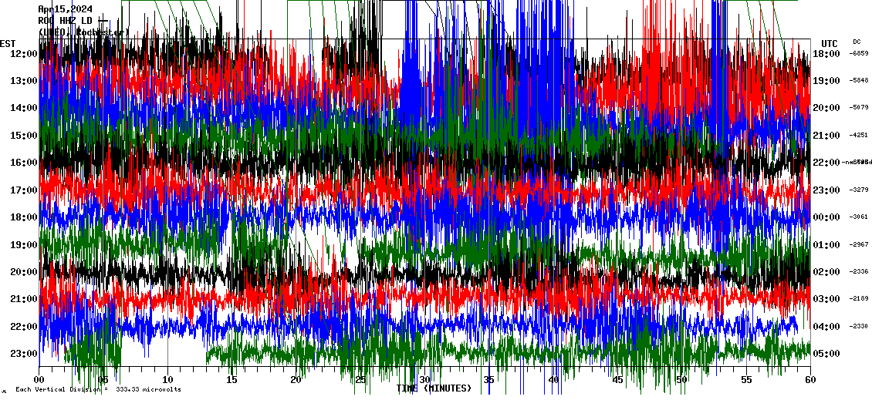872x400 pixels.
Task: Select the UTC time label '18:00'
Action: (x=826, y=54)
